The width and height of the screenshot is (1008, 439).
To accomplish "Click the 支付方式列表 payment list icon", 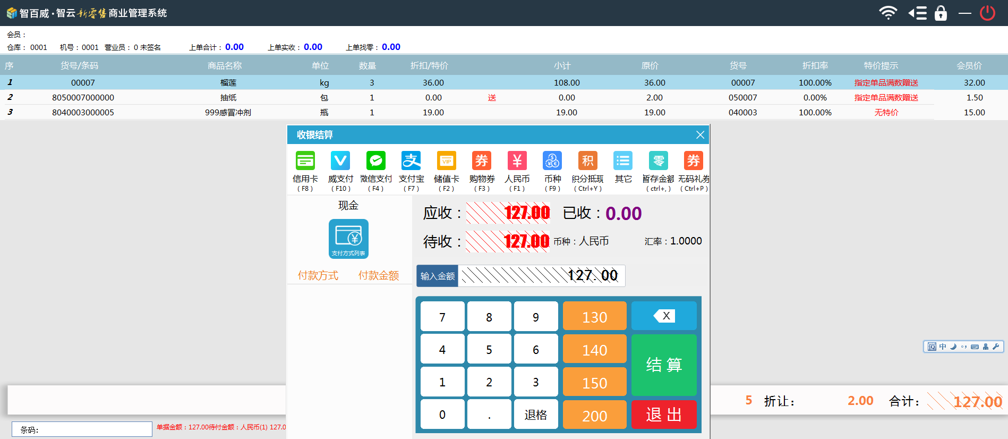I will click(348, 239).
